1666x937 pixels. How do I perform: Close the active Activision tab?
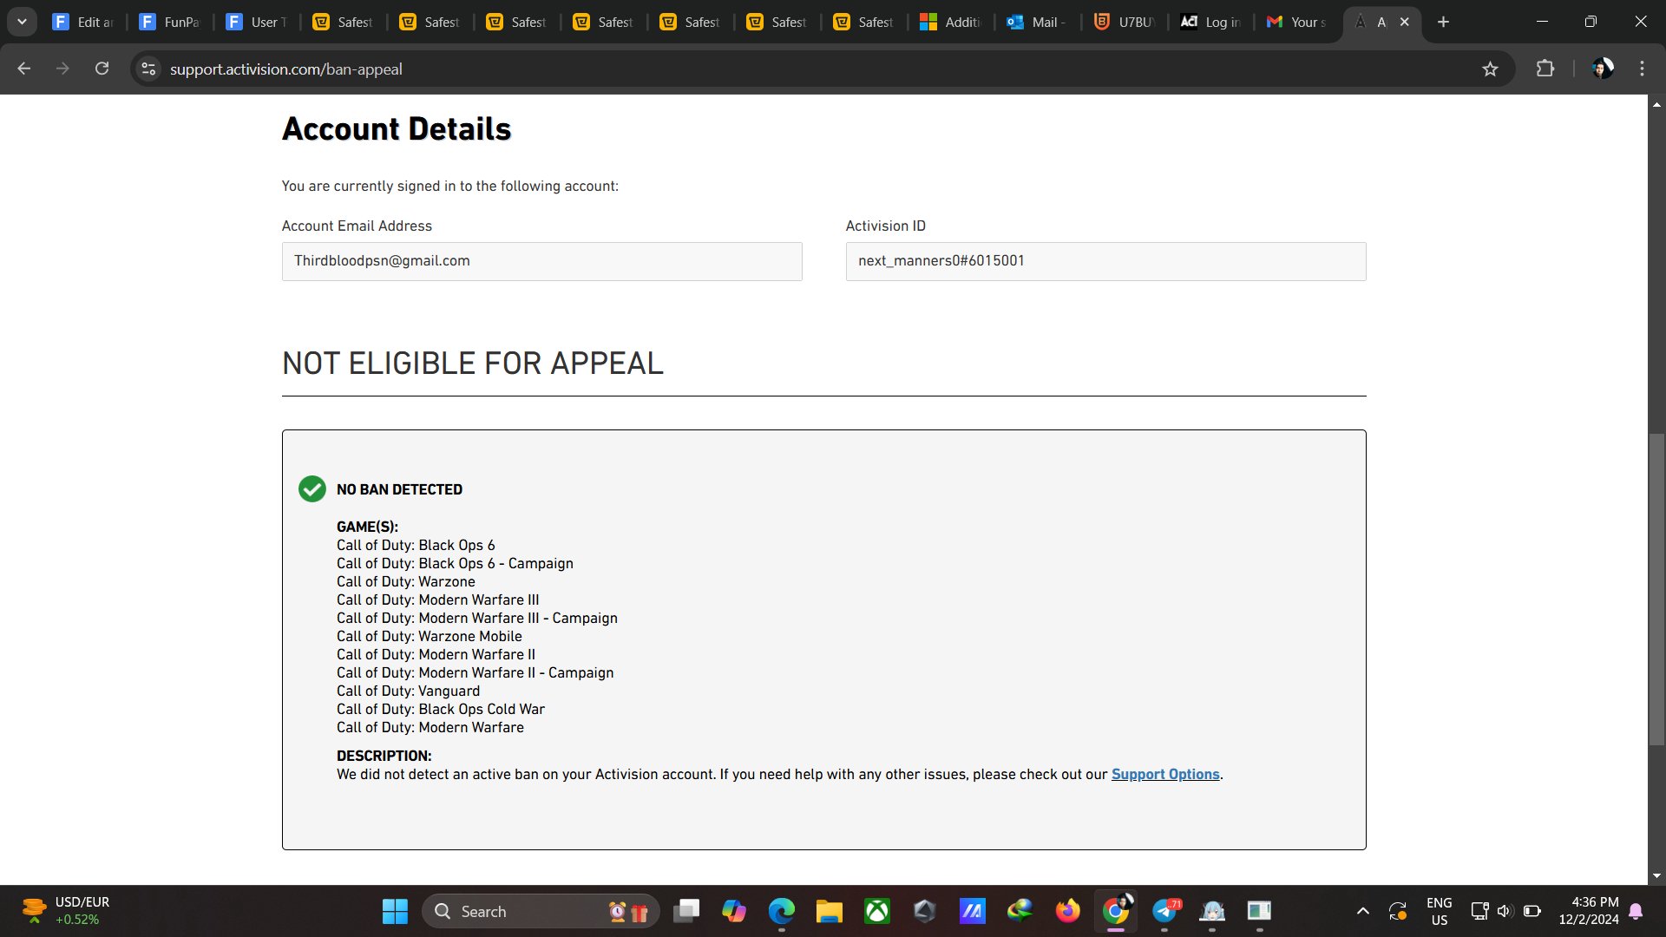pos(1404,22)
